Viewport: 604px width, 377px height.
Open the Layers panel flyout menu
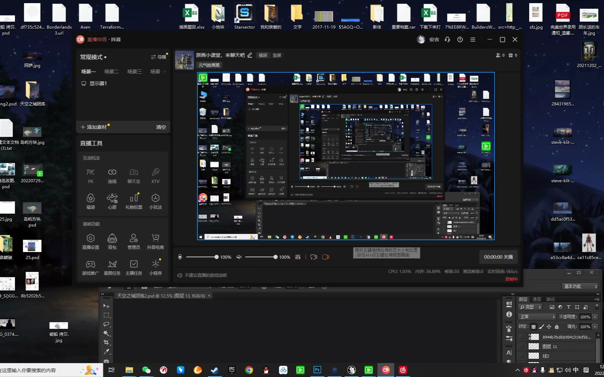[596, 299]
